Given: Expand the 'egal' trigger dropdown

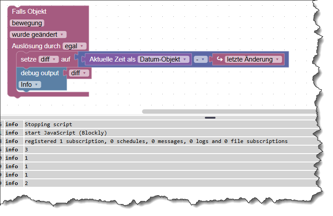Looking at the screenshot, I should click(74, 46).
